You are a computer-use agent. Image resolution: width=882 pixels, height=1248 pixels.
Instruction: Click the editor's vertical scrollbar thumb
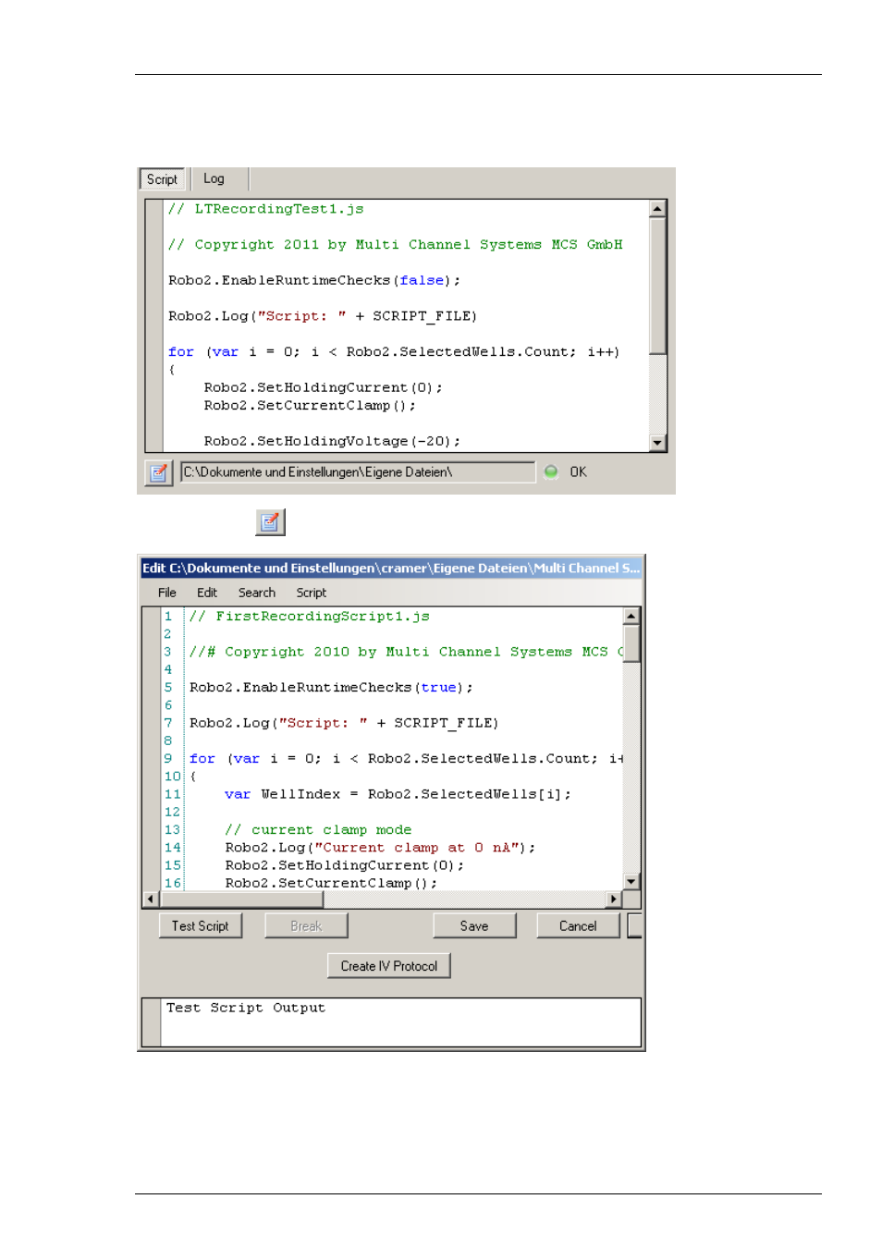click(631, 643)
